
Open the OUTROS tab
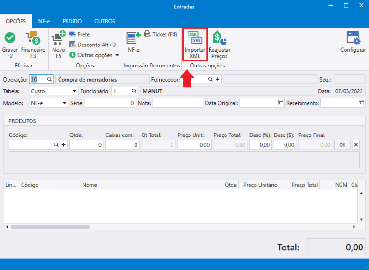[x=105, y=21]
